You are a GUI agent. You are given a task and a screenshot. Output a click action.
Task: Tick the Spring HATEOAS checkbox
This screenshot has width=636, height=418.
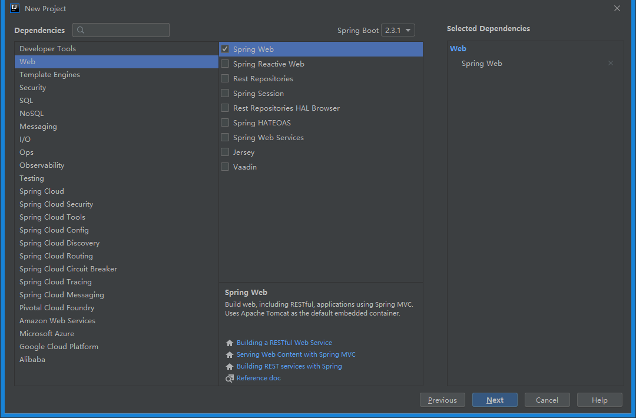click(225, 122)
